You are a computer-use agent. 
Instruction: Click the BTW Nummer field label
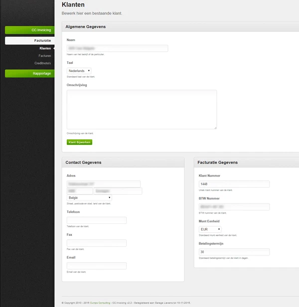209,199
